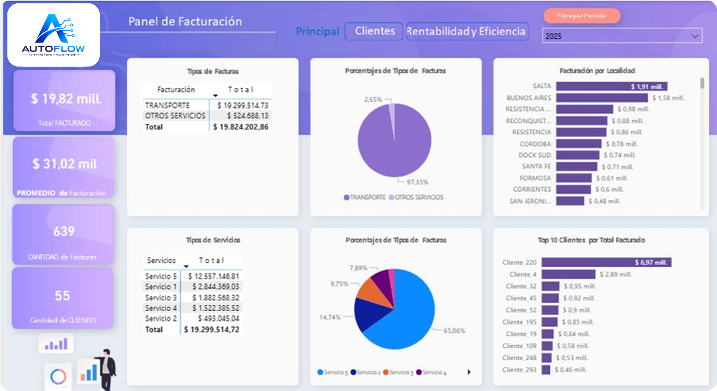The image size is (717, 391).
Task: Click Facturación por Localidad chart title
Action: (x=597, y=71)
